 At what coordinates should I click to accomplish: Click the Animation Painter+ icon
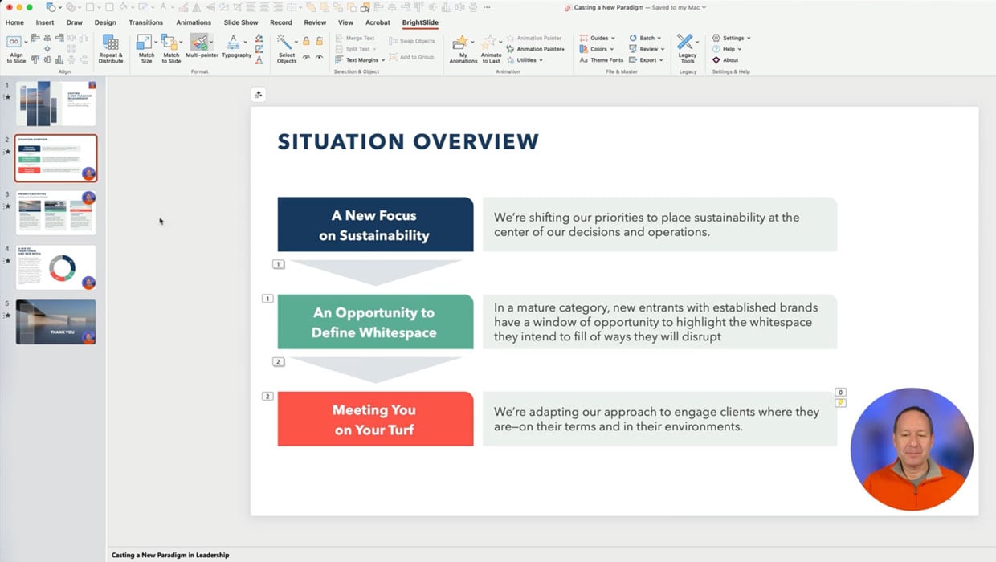click(535, 49)
